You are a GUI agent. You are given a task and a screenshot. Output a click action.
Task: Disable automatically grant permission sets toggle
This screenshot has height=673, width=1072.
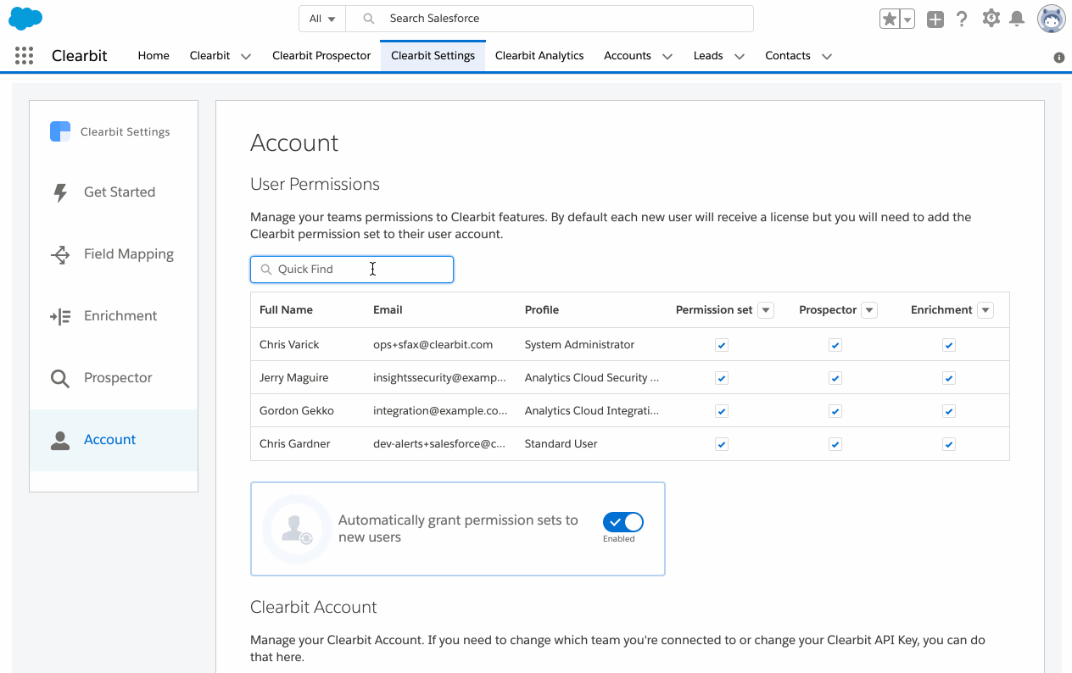pyautogui.click(x=623, y=522)
